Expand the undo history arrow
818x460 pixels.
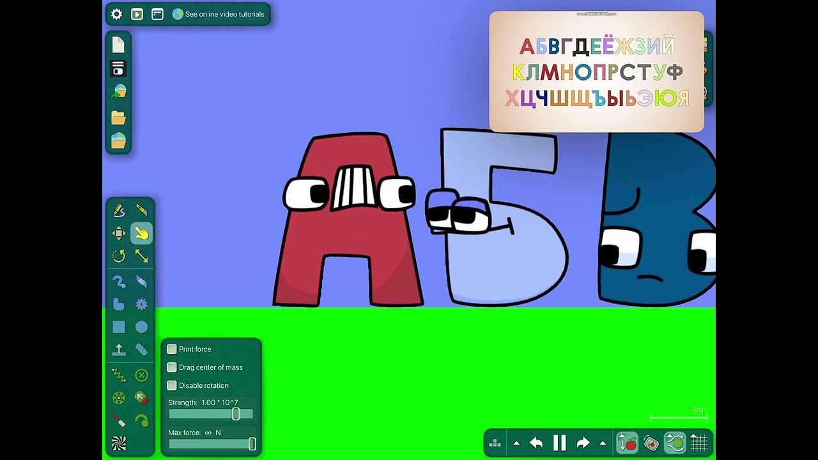point(516,443)
